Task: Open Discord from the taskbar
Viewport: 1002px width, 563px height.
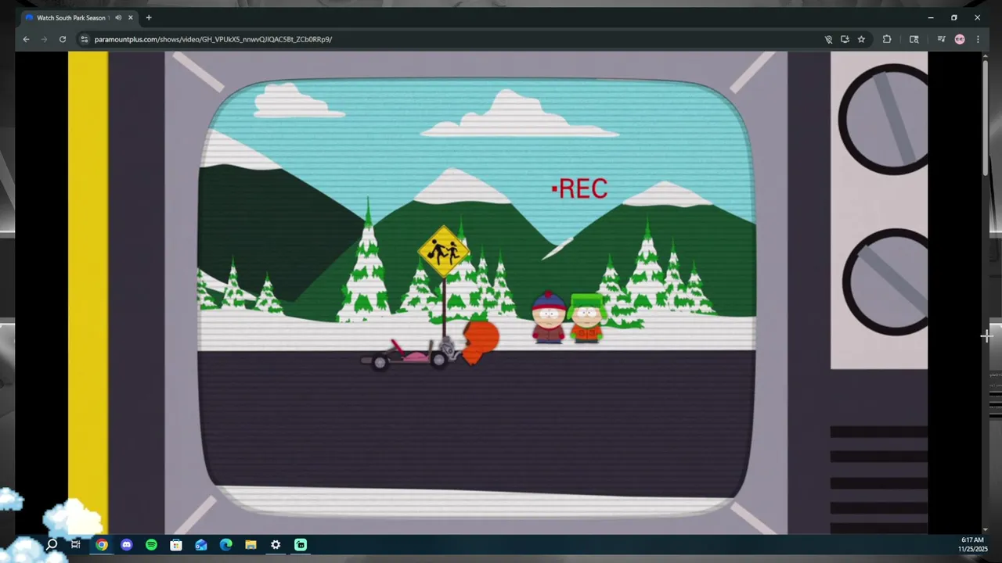Action: click(x=126, y=545)
